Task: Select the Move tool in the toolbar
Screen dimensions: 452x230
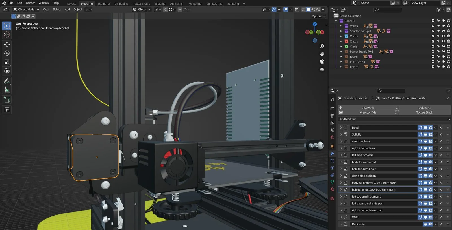Action: 7,44
